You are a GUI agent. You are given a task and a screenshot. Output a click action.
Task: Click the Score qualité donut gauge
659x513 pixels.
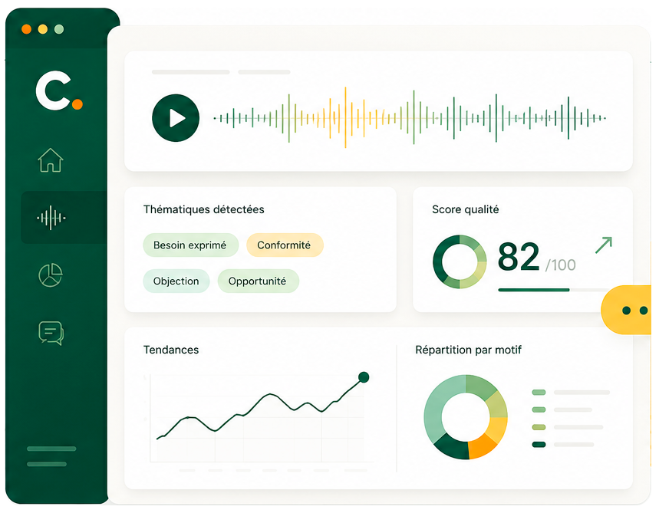pyautogui.click(x=460, y=261)
